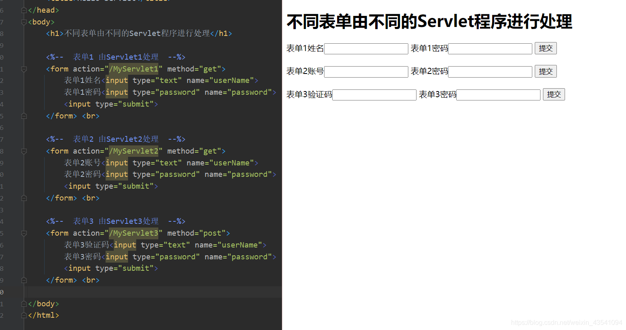The image size is (626, 330).
Task: Click the 提交 button for form 2
Action: pyautogui.click(x=545, y=71)
